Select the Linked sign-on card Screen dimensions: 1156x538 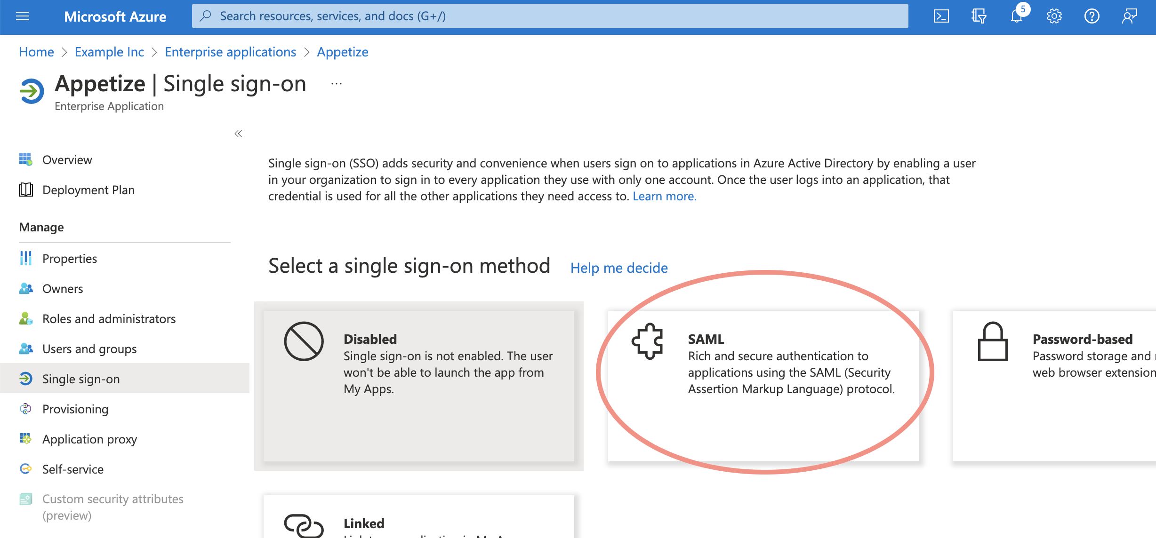coord(418,517)
